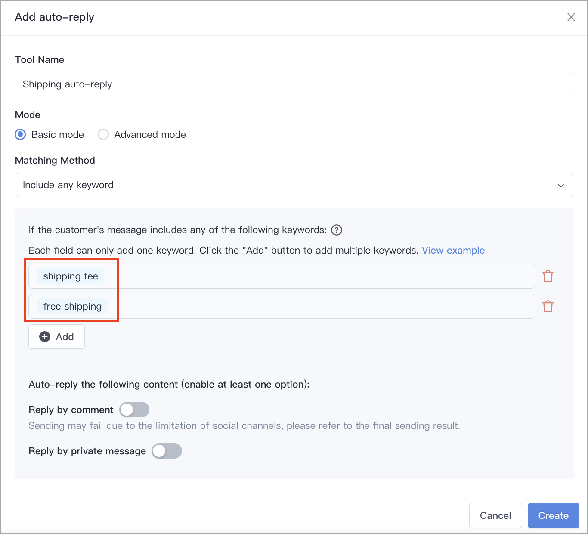Image resolution: width=588 pixels, height=534 pixels.
Task: Delete the free shipping keyword row
Action: [x=548, y=306]
